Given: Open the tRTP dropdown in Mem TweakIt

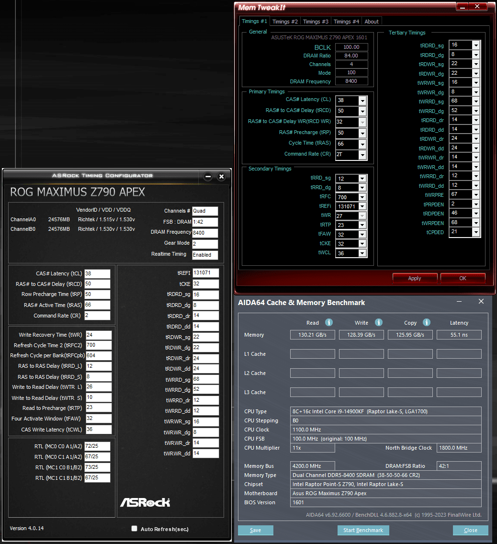Looking at the screenshot, I should click(362, 225).
